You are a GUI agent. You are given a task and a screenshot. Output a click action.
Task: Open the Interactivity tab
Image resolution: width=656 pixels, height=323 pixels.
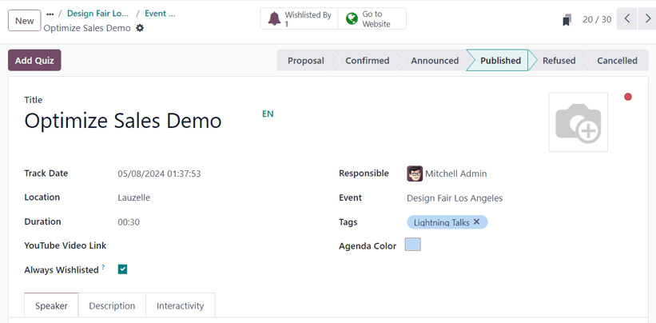click(180, 305)
